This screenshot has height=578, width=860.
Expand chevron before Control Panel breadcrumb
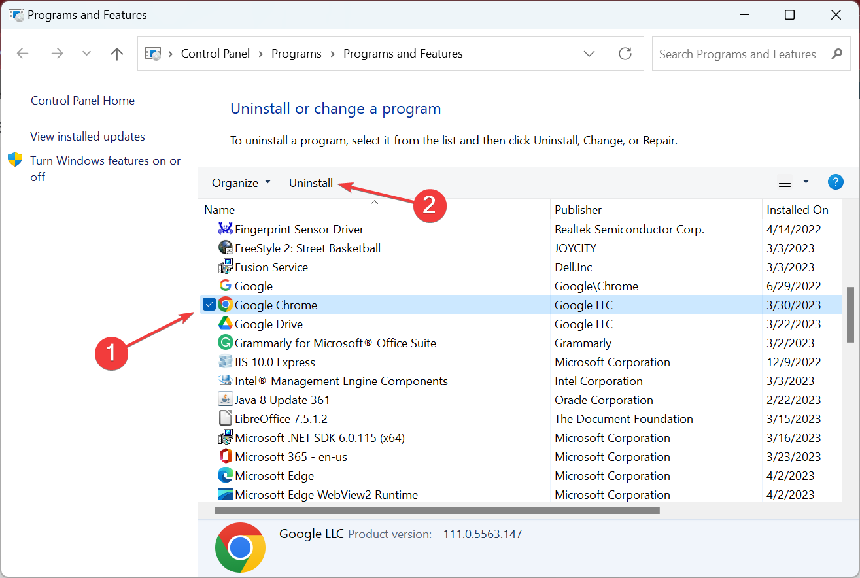tap(171, 54)
